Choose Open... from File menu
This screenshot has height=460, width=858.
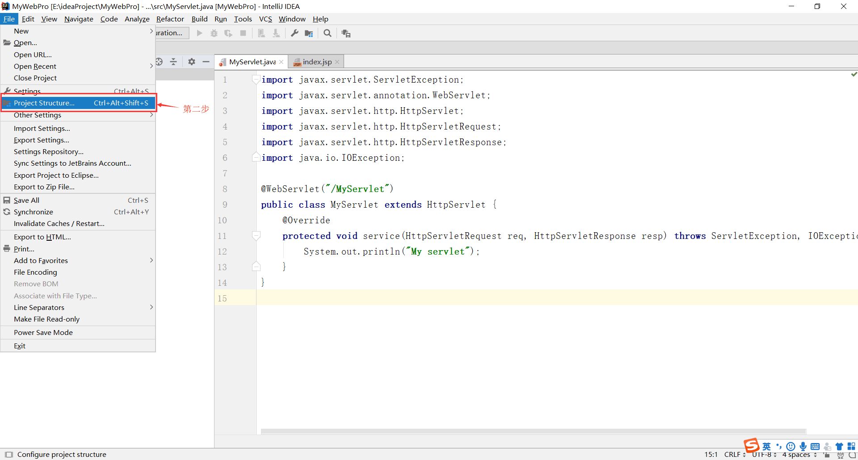coord(78,43)
